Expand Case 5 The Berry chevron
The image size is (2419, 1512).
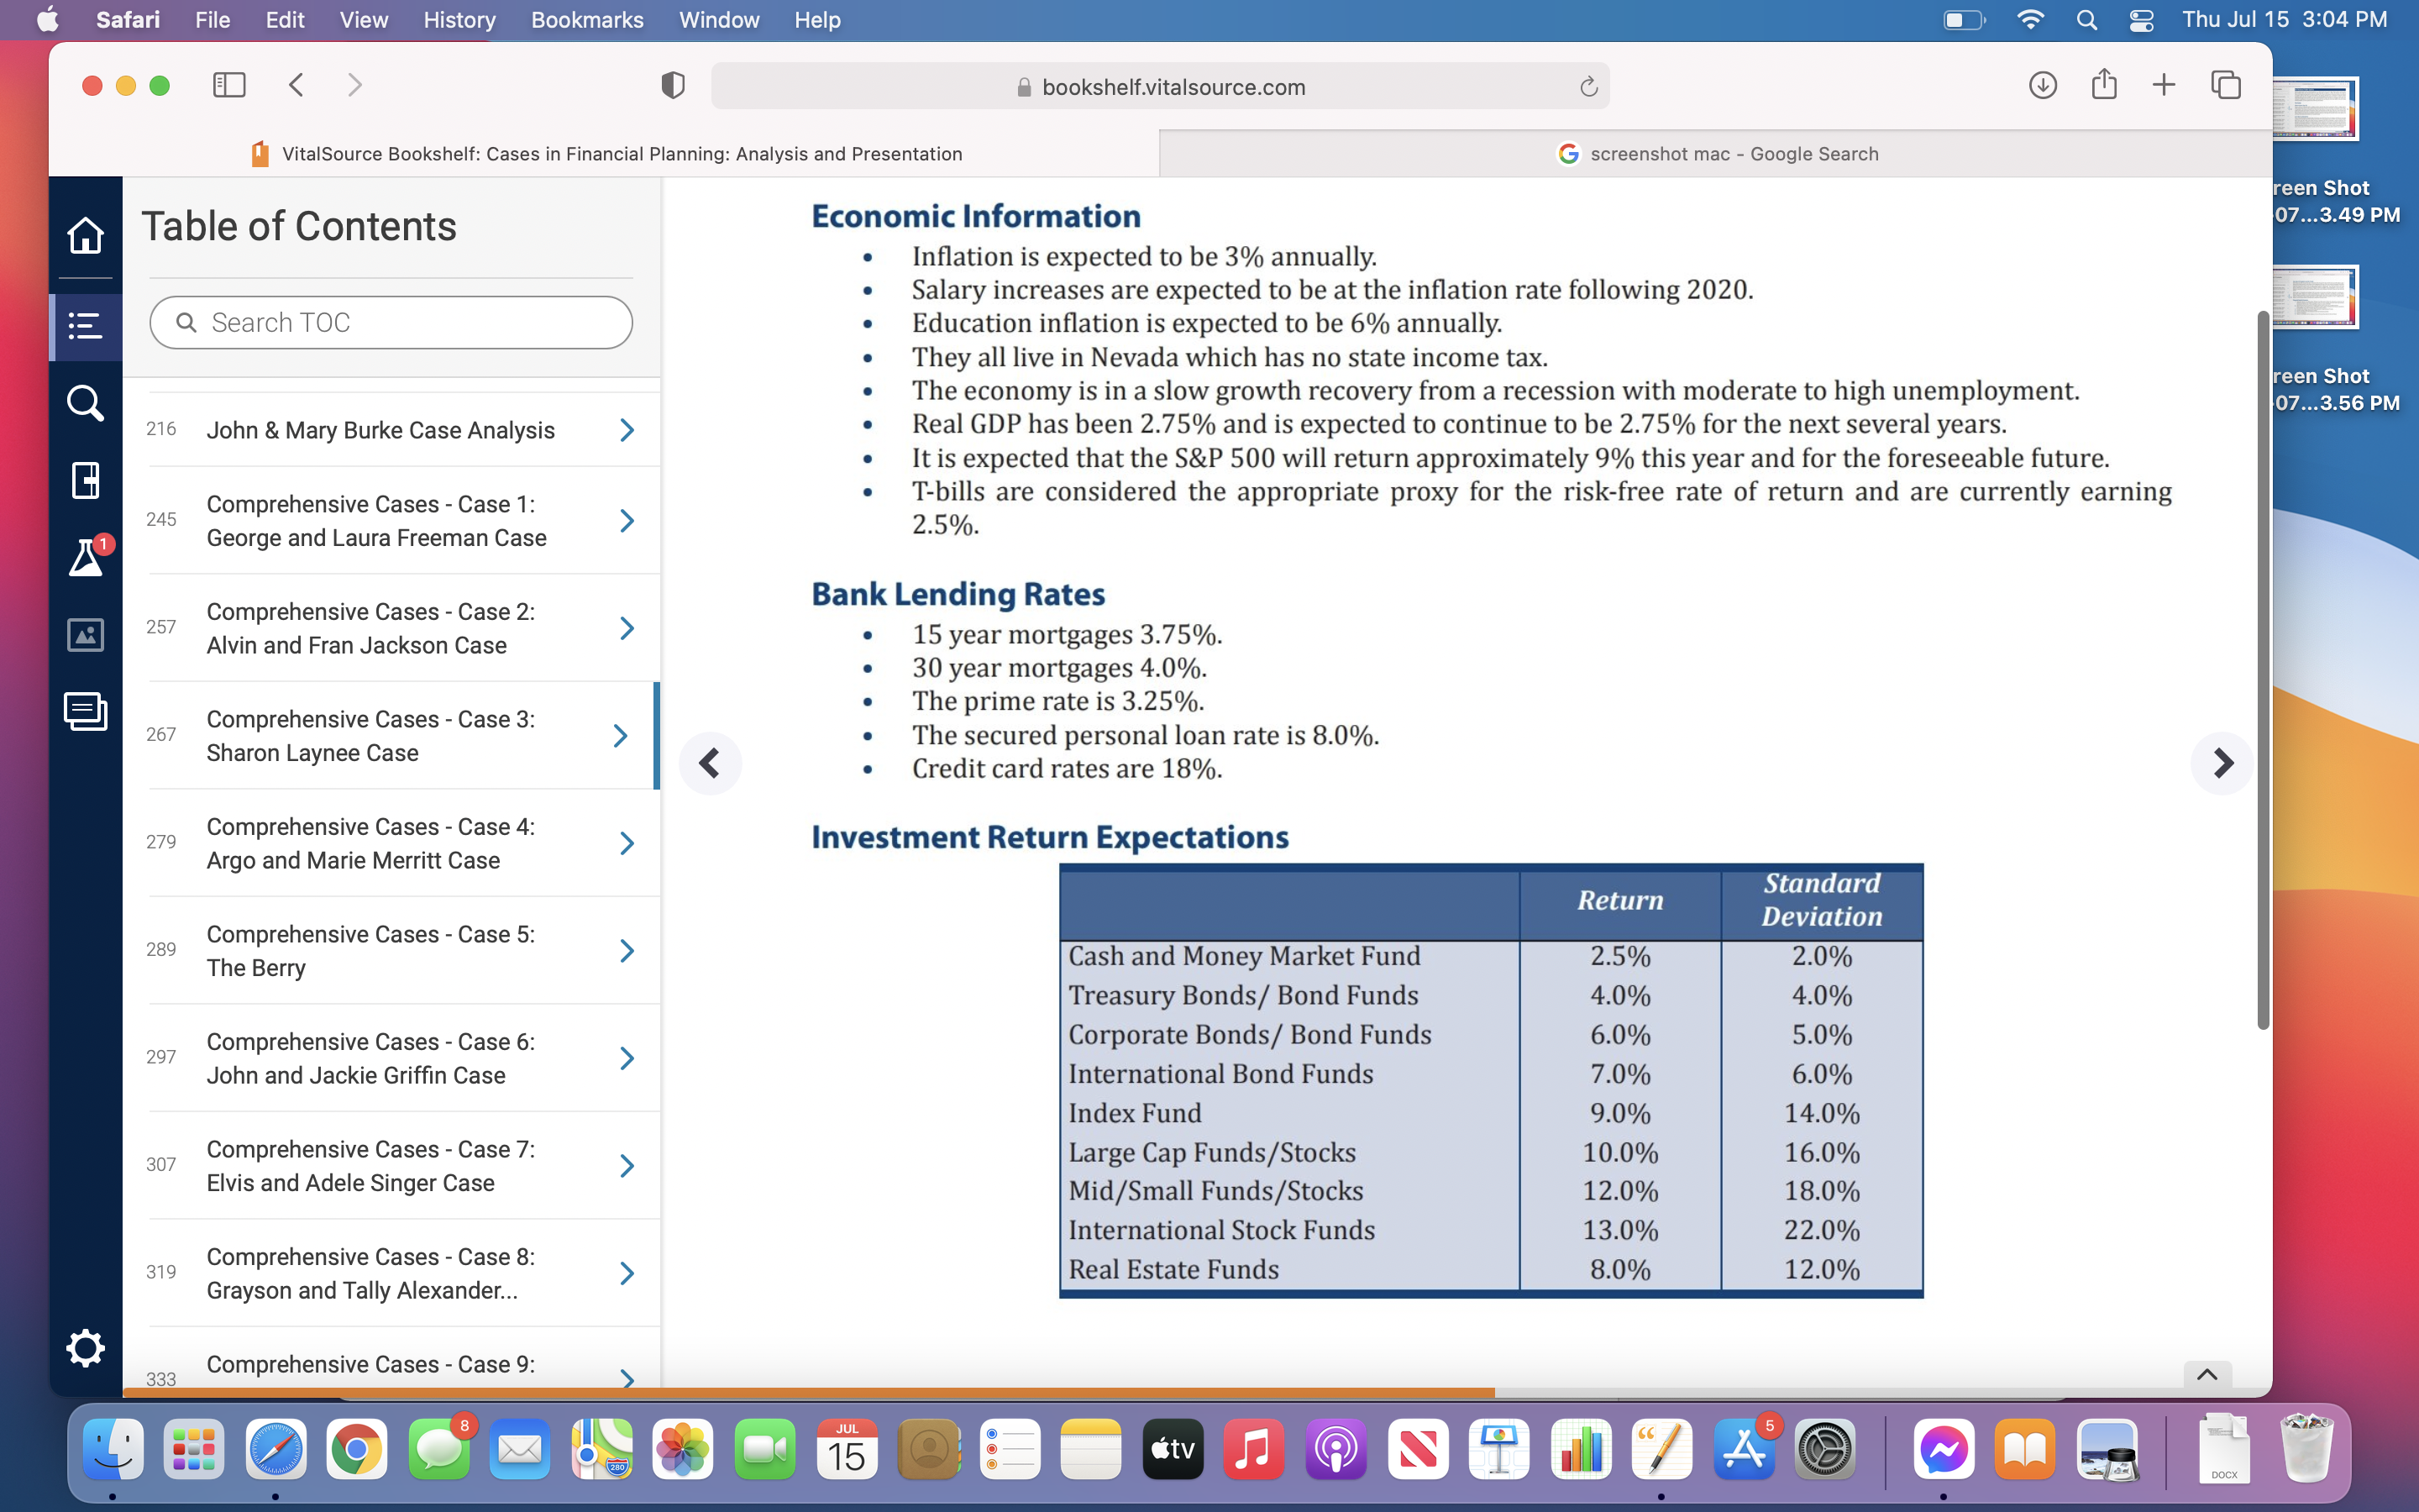click(627, 951)
